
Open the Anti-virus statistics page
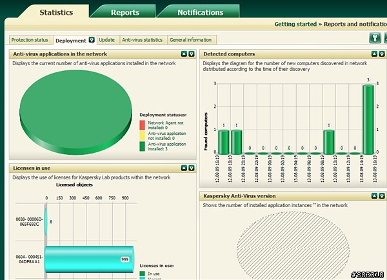142,40
